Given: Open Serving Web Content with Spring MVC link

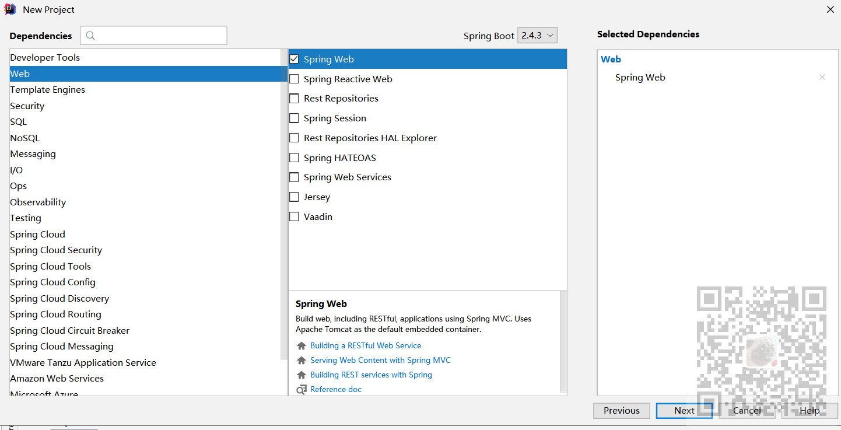Looking at the screenshot, I should (380, 360).
